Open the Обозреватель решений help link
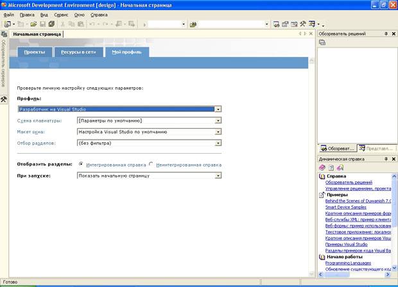This screenshot has height=287, width=398. tap(349, 183)
